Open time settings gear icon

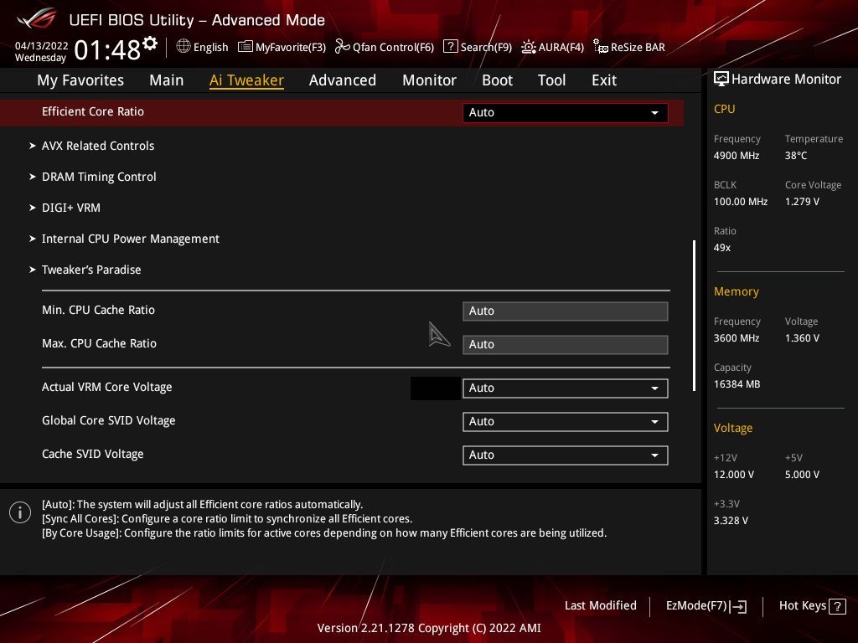[x=150, y=44]
